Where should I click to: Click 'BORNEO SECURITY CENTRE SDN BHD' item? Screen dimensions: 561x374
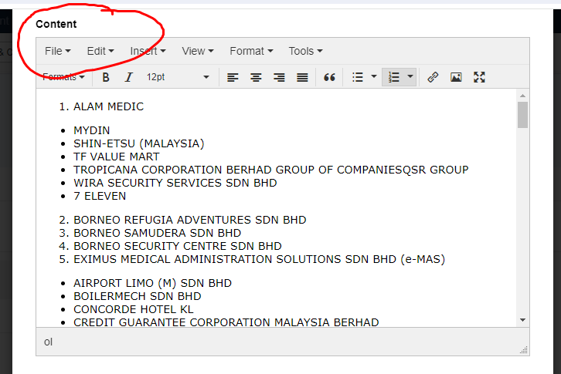click(178, 246)
